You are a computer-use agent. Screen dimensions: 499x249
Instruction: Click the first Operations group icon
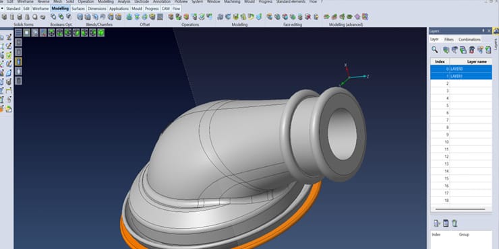click(x=171, y=17)
